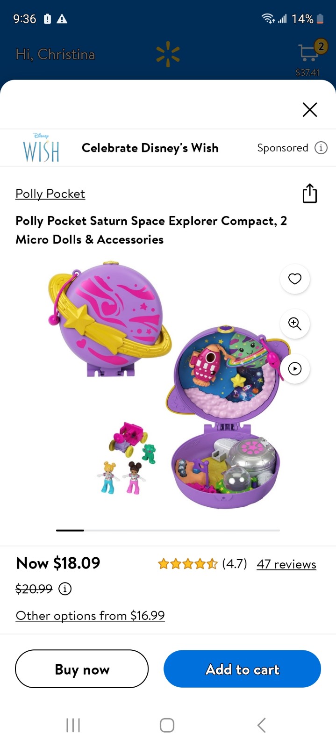Tap Celebrate Disney's Wish banner
This screenshot has height=748, width=336.
coord(150,148)
